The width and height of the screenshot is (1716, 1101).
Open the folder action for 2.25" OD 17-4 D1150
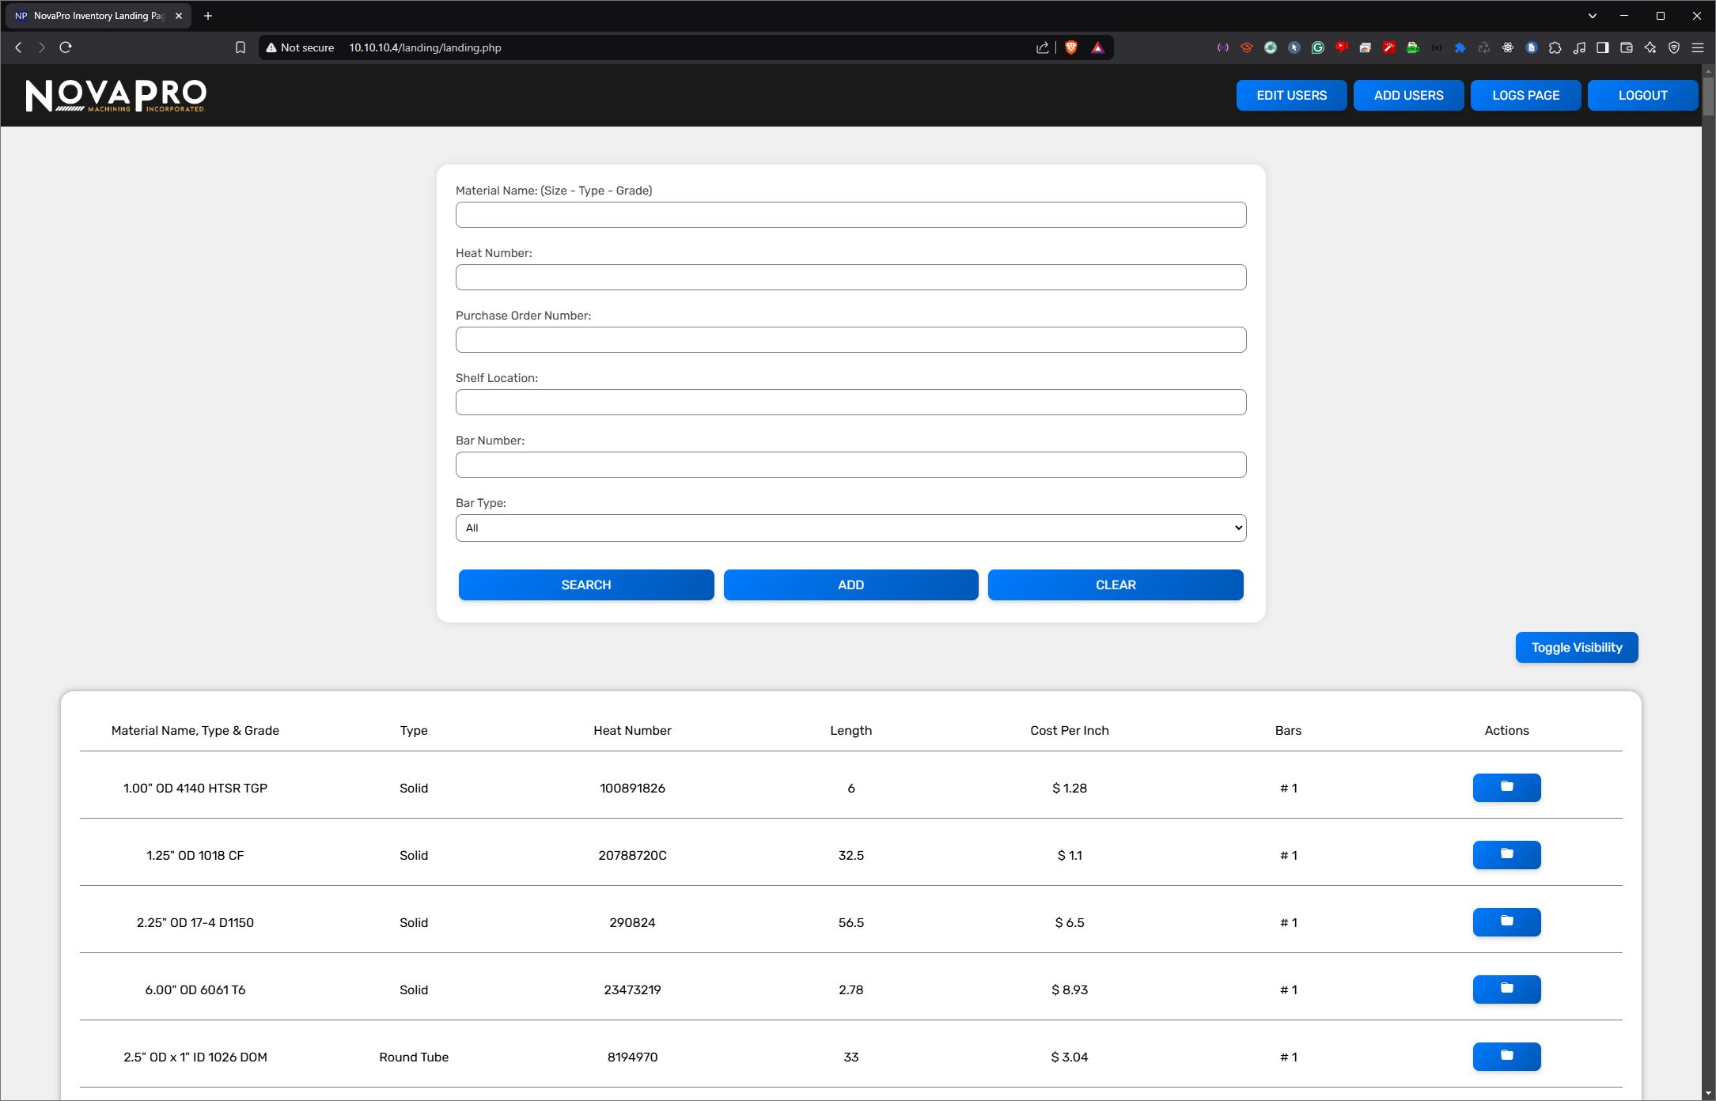pos(1506,921)
